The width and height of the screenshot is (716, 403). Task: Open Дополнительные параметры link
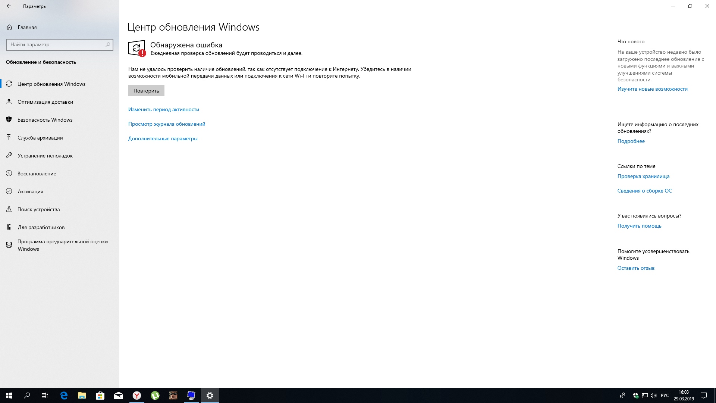pos(163,138)
